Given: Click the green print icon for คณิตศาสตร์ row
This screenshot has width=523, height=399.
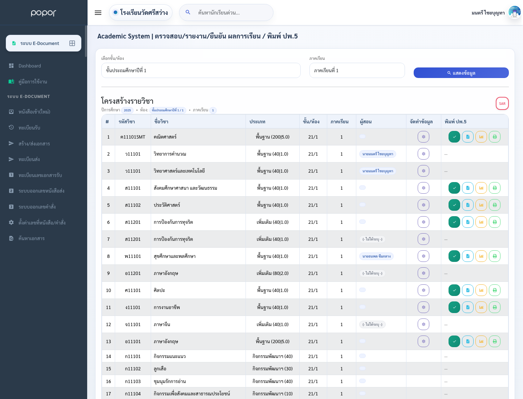Looking at the screenshot, I should click(x=495, y=137).
